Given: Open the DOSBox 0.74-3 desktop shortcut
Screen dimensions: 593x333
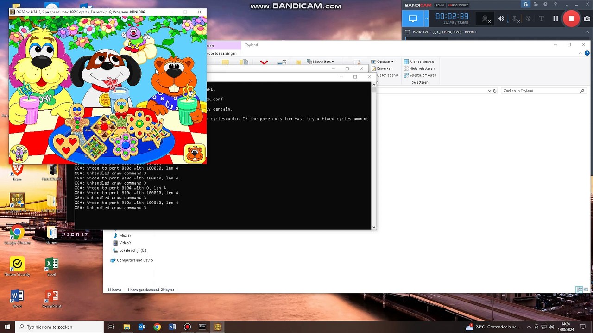Looking at the screenshot, I should pyautogui.click(x=17, y=203).
